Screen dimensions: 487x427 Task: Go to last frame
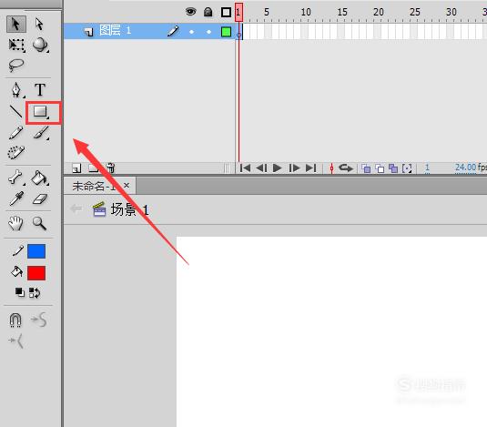(x=311, y=168)
